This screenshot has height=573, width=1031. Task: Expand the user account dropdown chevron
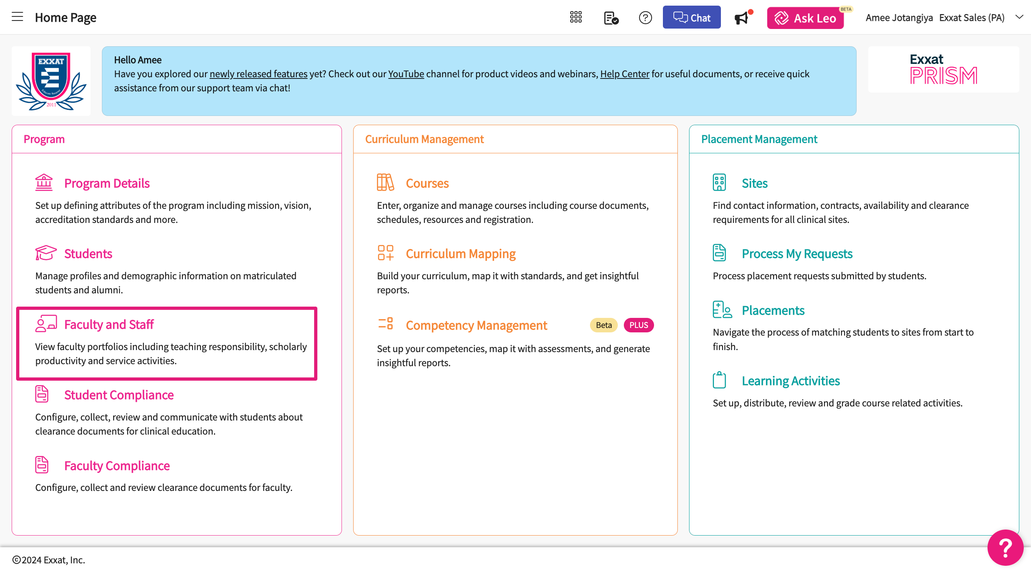click(1019, 17)
